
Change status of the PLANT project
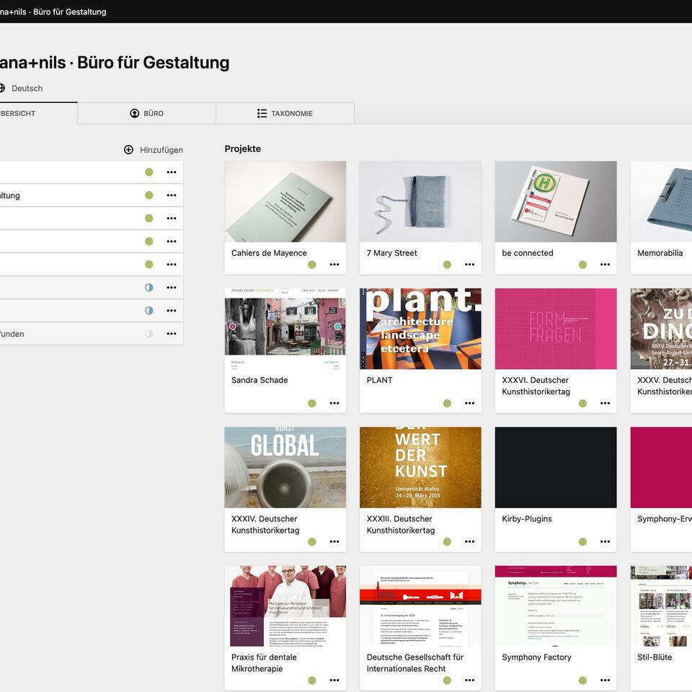[x=447, y=404]
